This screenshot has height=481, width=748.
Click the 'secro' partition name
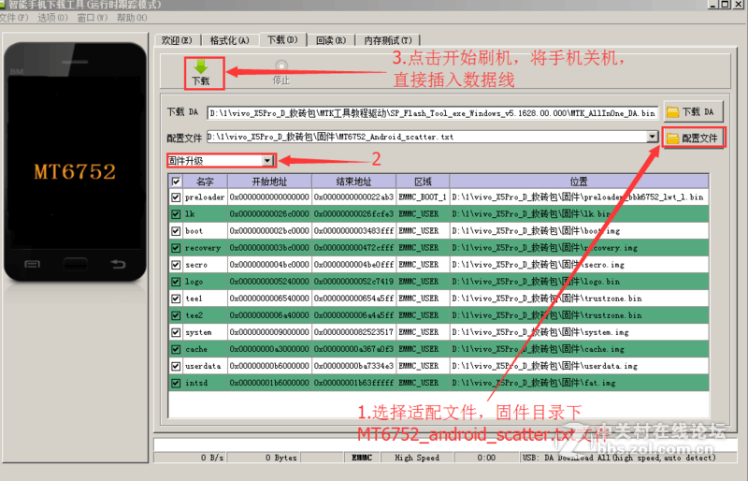pyautogui.click(x=196, y=265)
